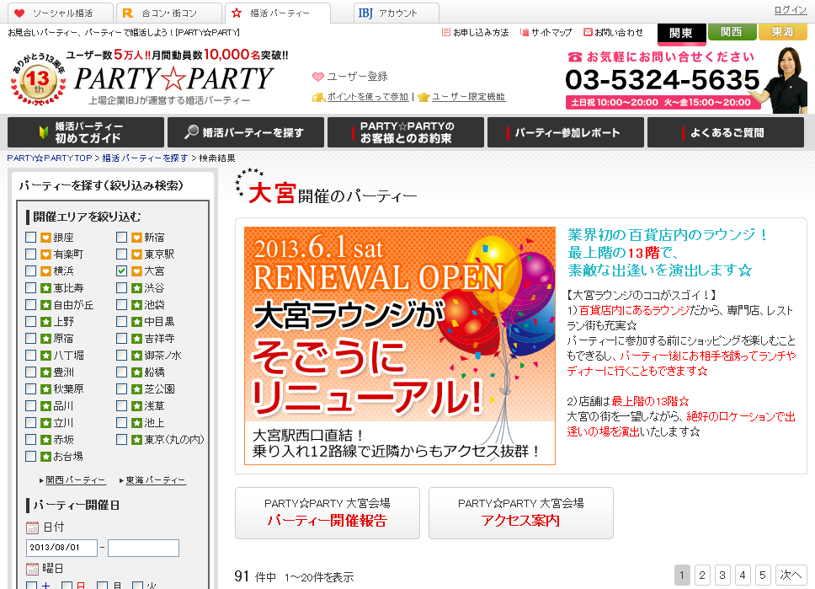Select the 関西 region tab
The height and width of the screenshot is (589, 815).
pos(732,32)
